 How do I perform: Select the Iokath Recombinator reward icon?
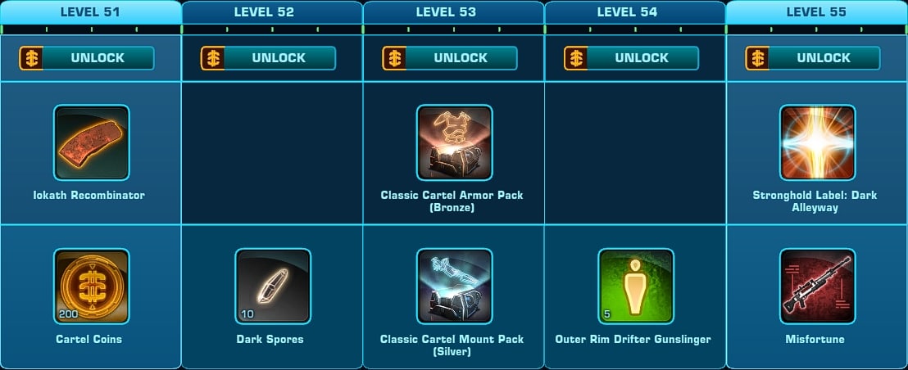pos(92,142)
